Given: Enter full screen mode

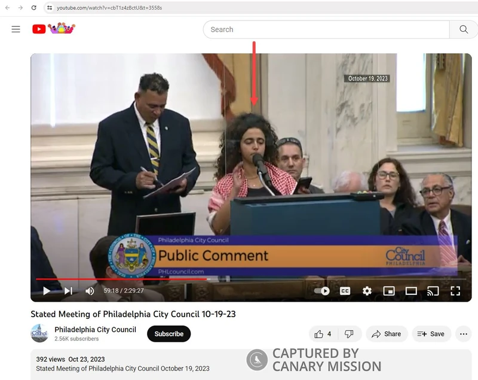Looking at the screenshot, I should [x=455, y=291].
